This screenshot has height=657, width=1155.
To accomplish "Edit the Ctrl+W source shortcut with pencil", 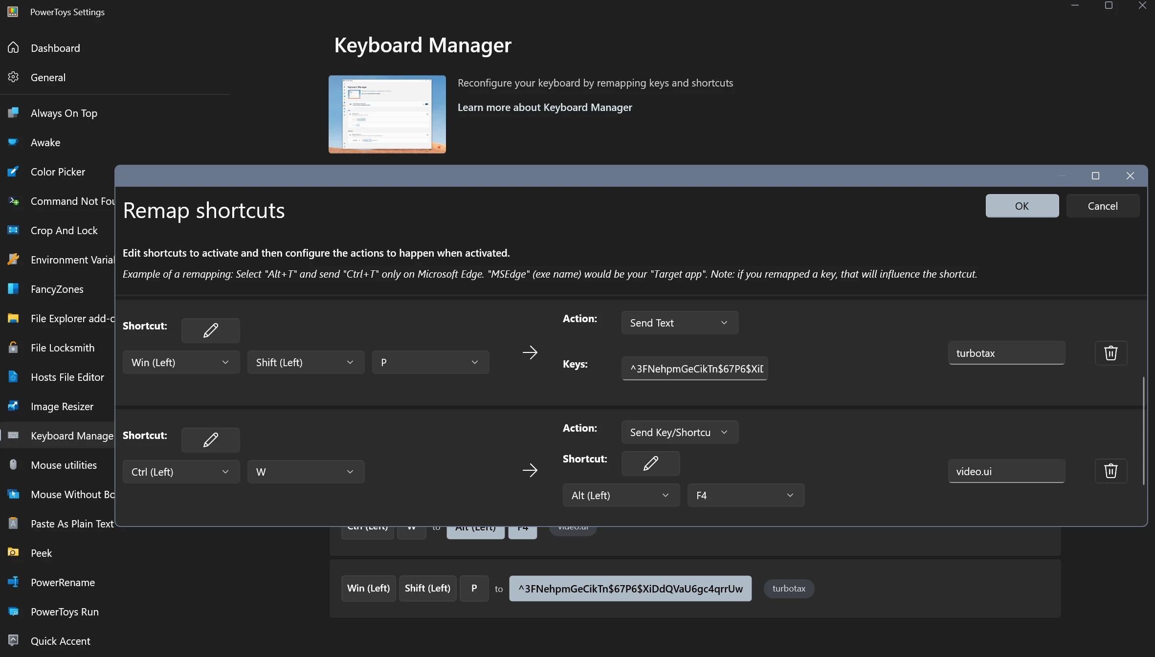I will point(210,440).
